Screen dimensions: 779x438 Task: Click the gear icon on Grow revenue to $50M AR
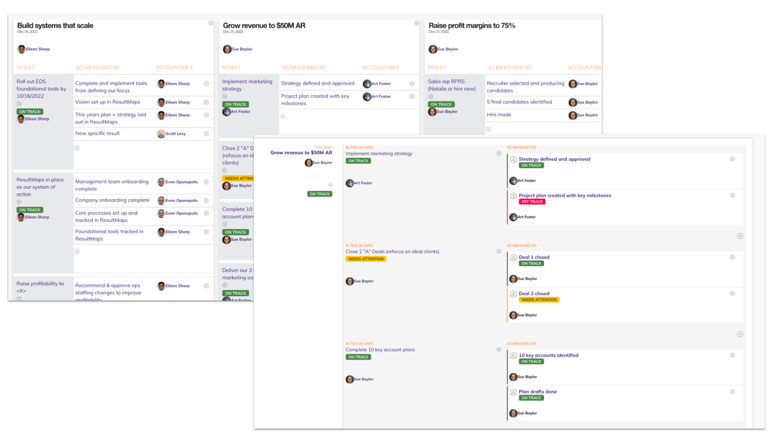417,23
